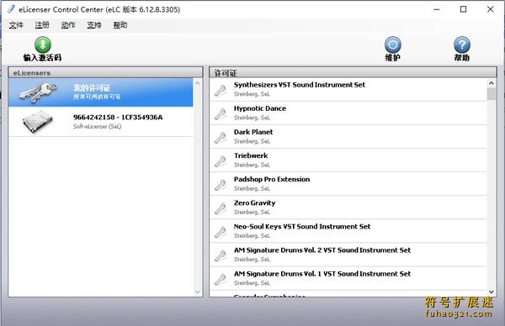The width and height of the screenshot is (505, 326).
Task: Select AM Signature Drums Vol. 2 license
Action: [x=348, y=255]
